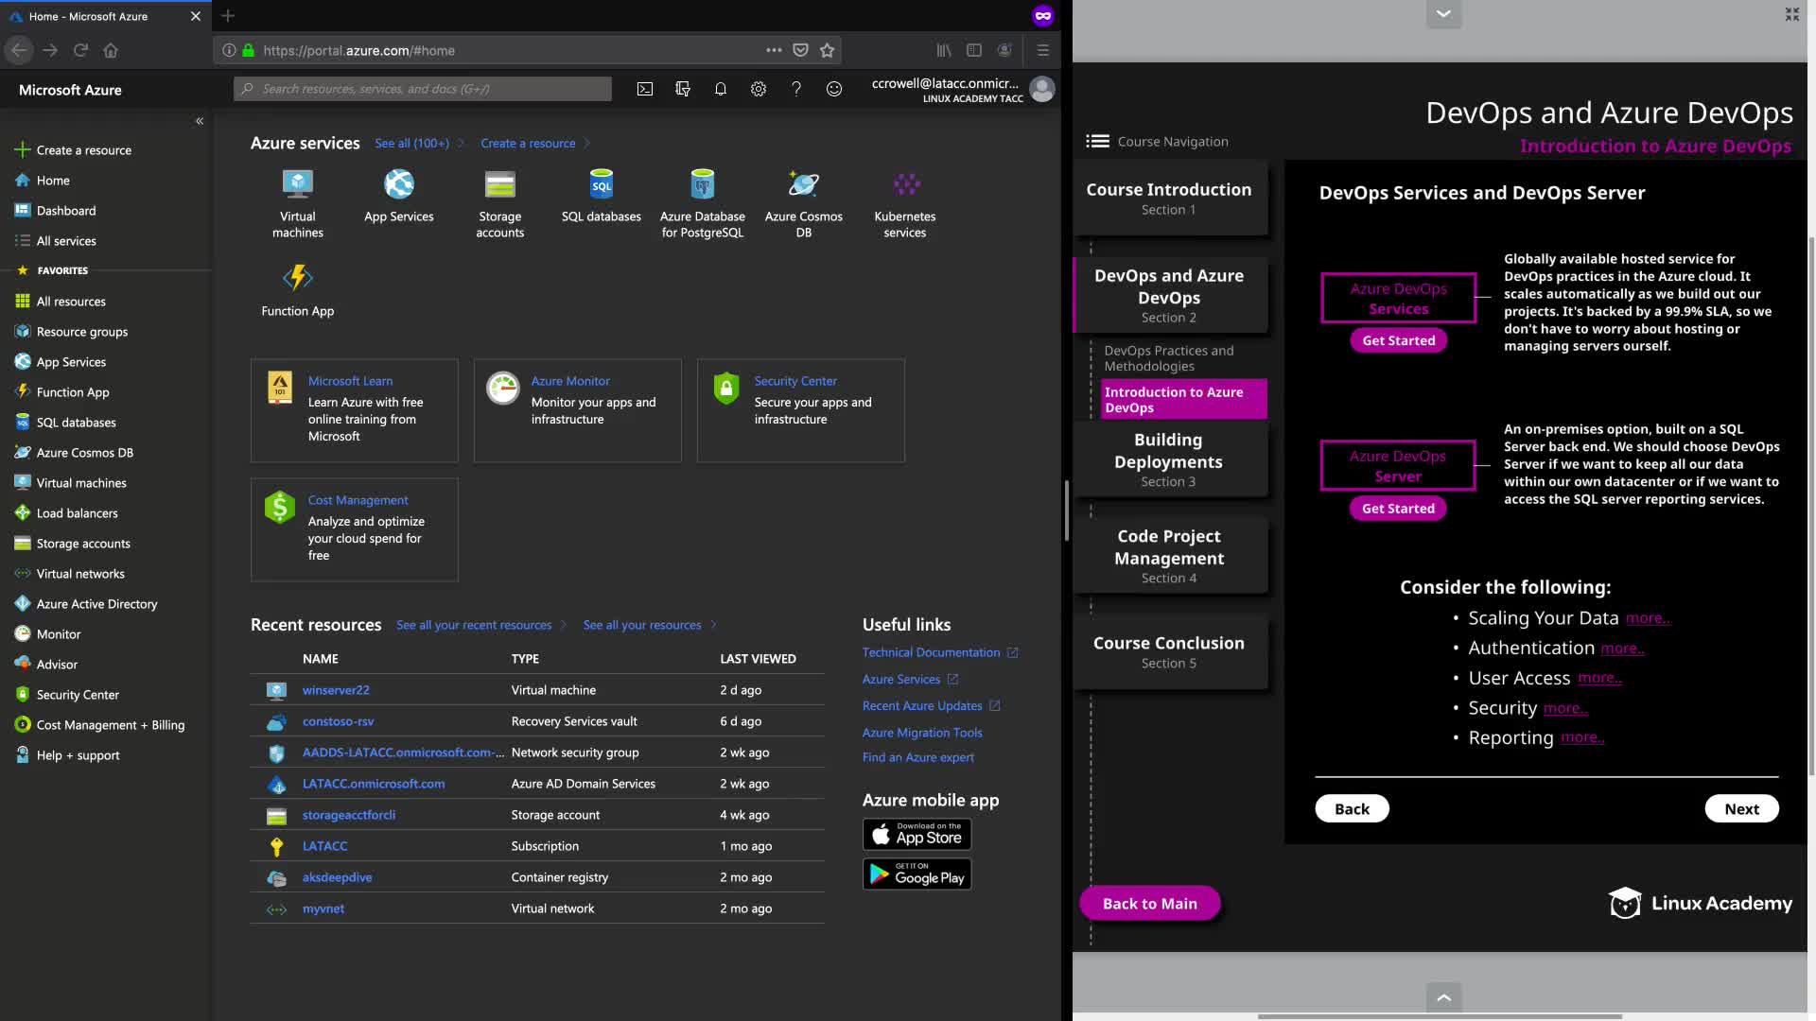
Task: Select Building Deployments Section 3
Action: [1169, 459]
